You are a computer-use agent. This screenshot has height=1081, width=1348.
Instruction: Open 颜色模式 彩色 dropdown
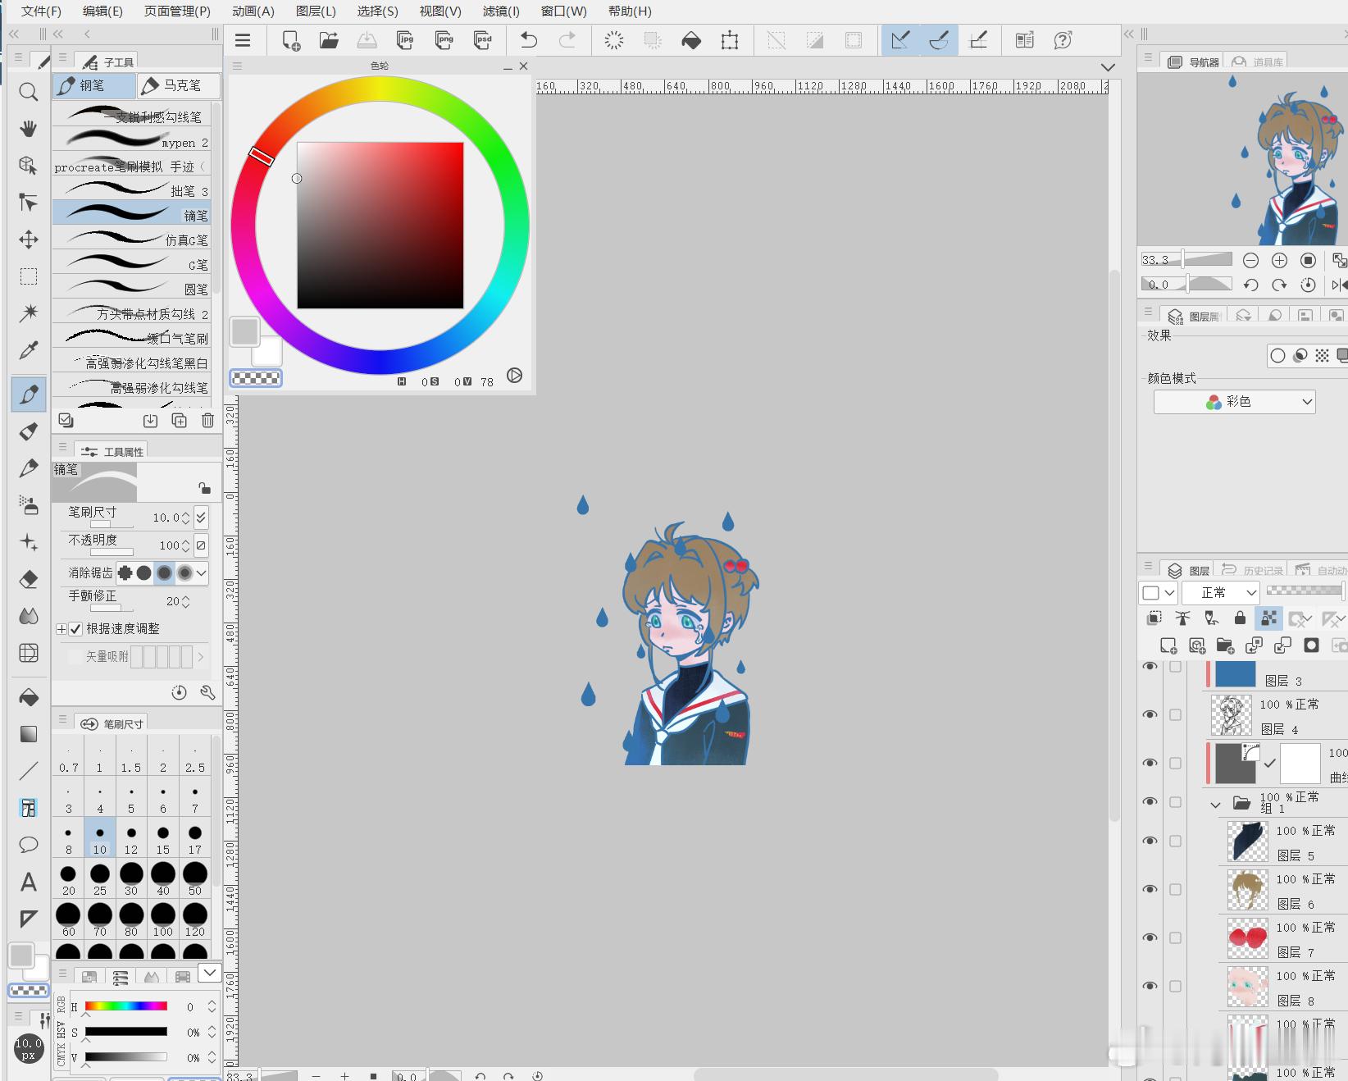pyautogui.click(x=1234, y=402)
